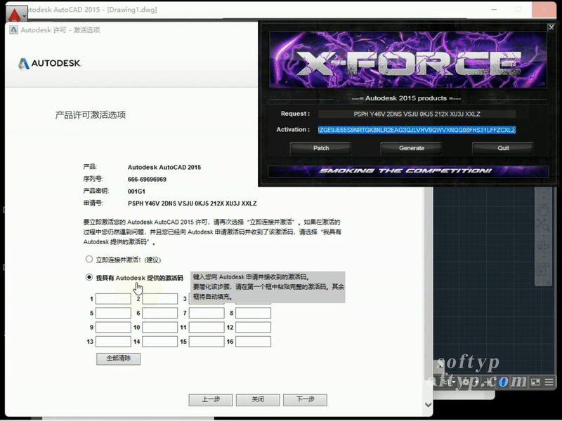Image resolution: width=562 pixels, height=421 pixels.
Task: Choose 立即连接并激活 radio option
Action: pyautogui.click(x=89, y=259)
